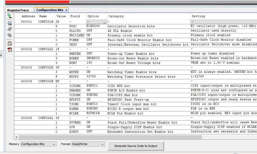Click the OFF option for FCMEN
The width and height of the screenshot is (257, 154).
[x=89, y=40]
